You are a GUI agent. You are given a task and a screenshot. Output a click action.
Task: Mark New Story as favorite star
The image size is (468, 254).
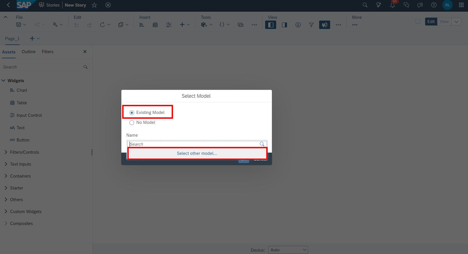pyautogui.click(x=94, y=5)
